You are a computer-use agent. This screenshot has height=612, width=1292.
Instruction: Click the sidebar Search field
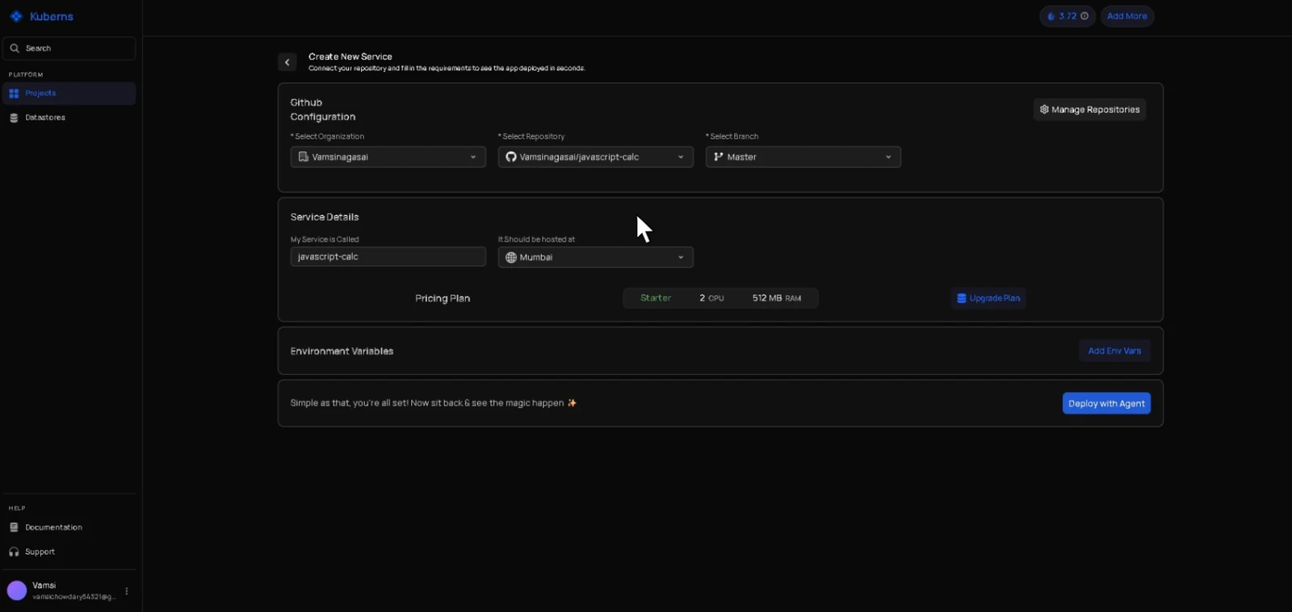point(69,48)
